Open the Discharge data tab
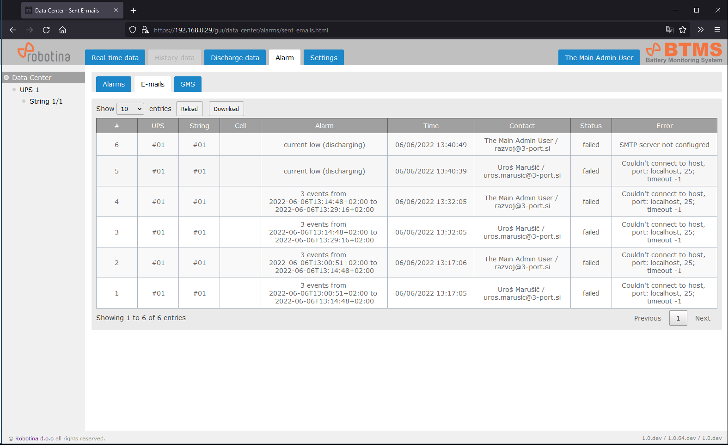Screen dimensions: 728x445 tap(235, 58)
